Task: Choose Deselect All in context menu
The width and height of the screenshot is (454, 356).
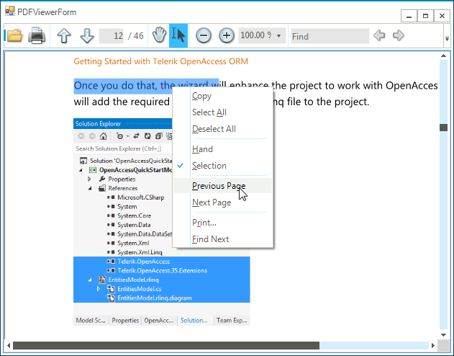Action: (x=223, y=129)
